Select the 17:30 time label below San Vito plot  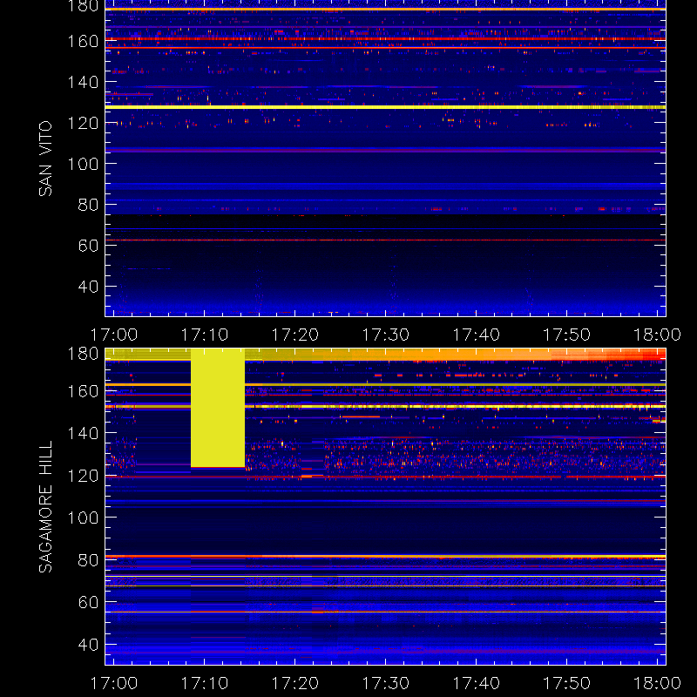click(x=386, y=335)
